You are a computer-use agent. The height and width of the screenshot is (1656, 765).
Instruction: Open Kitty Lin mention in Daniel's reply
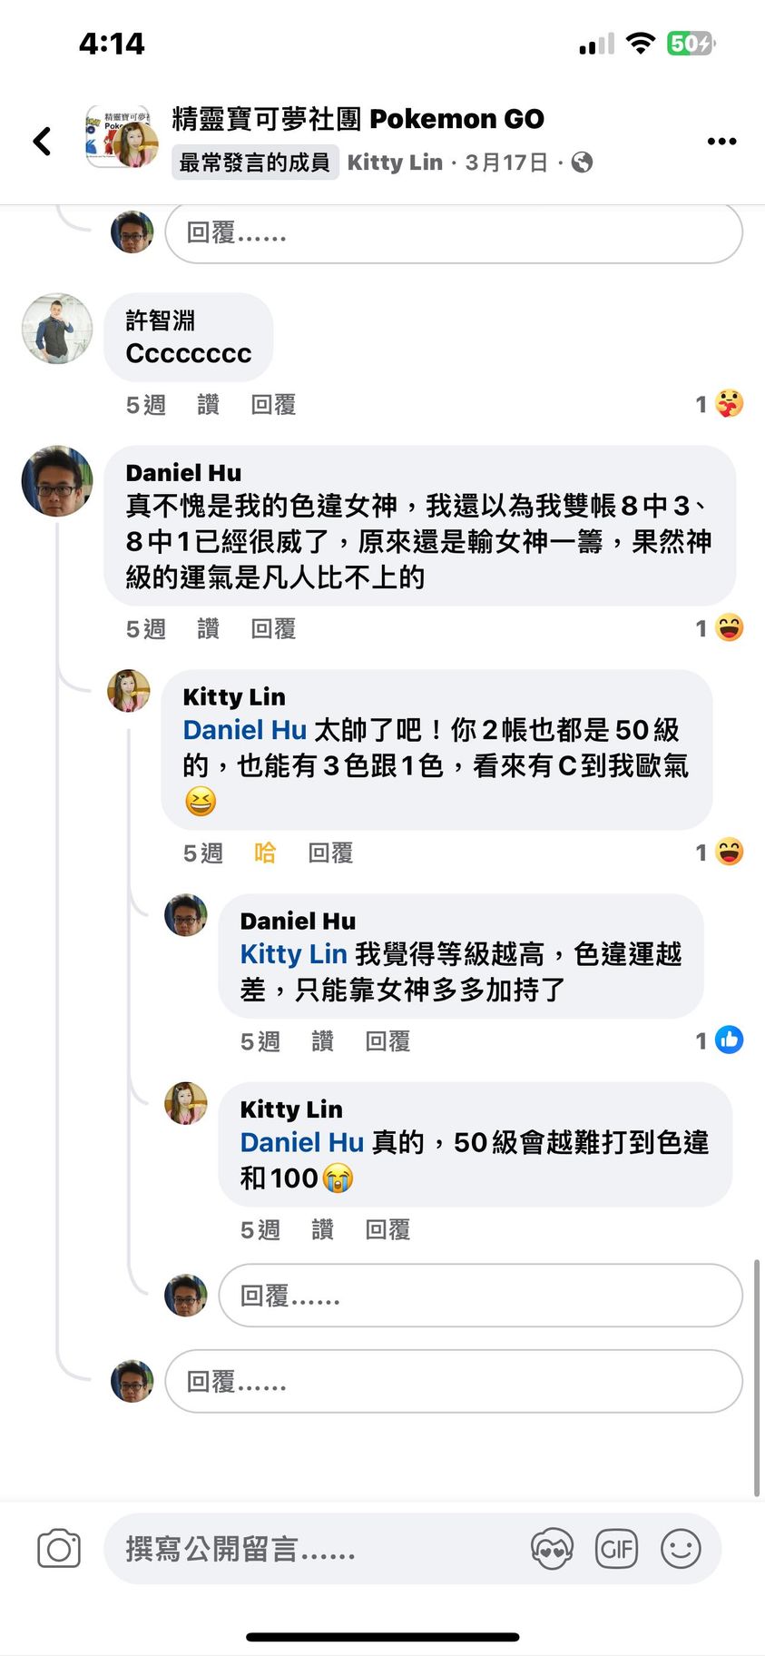(293, 954)
